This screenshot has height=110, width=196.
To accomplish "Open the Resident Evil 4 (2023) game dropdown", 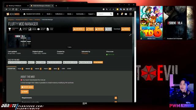I will (33, 14).
